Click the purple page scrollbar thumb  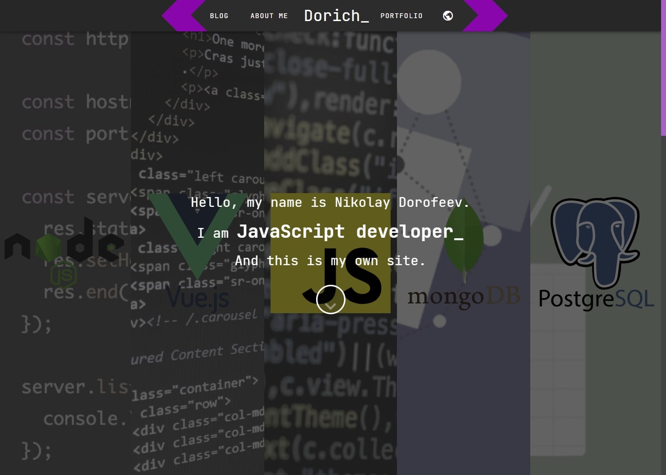[x=663, y=68]
